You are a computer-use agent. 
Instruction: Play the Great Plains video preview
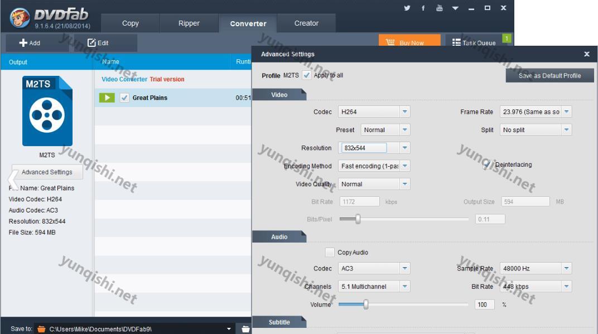coord(107,98)
